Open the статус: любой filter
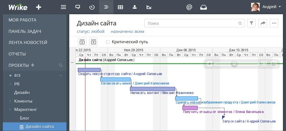The width and height of the screenshot is (286, 131). tap(91, 31)
